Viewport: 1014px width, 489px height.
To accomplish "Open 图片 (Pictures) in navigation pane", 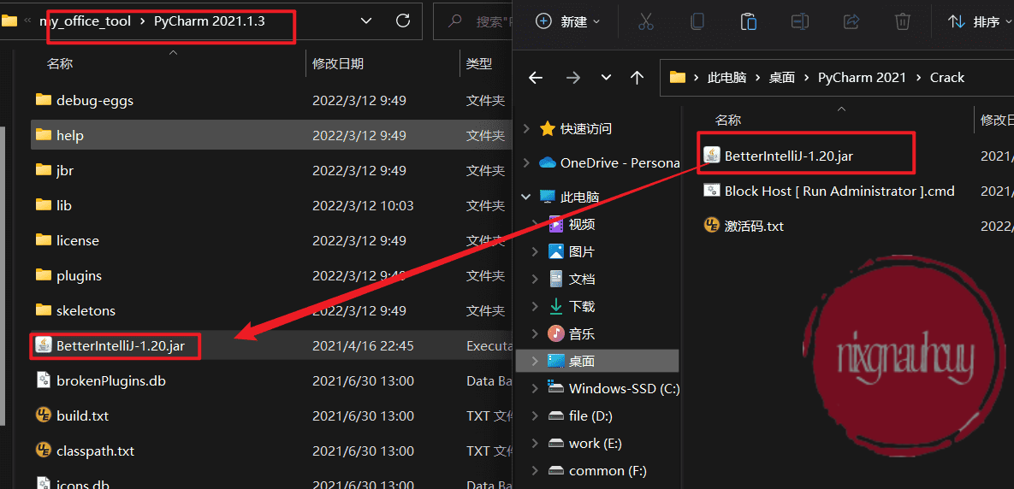I will coord(582,251).
